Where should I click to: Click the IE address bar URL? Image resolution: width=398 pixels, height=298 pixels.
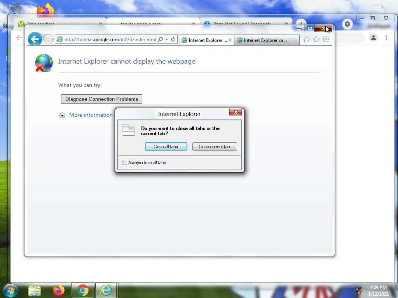[110, 40]
